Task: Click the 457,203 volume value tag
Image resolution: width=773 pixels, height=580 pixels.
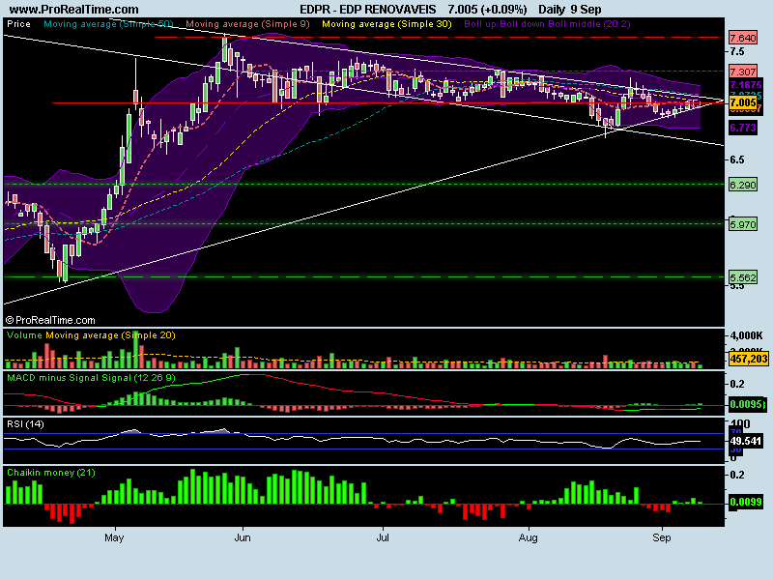Action: tap(748, 359)
